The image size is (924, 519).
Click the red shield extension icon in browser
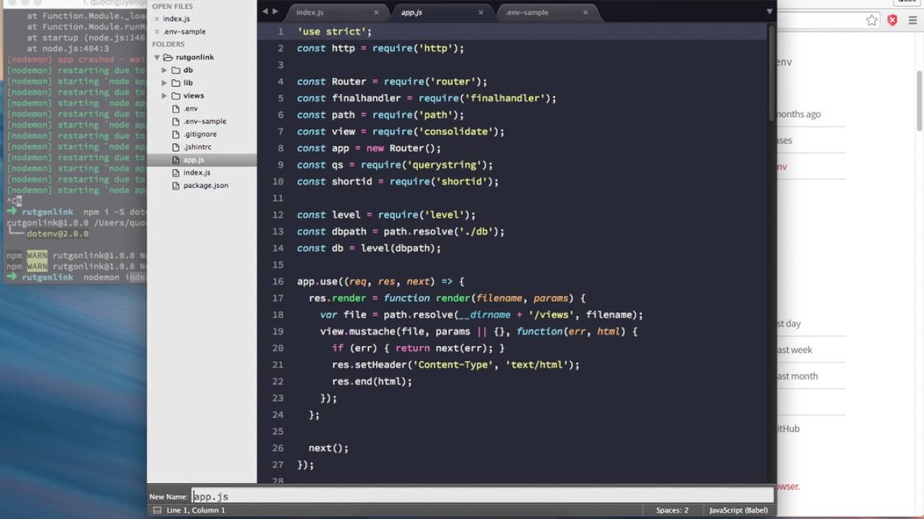tap(892, 20)
